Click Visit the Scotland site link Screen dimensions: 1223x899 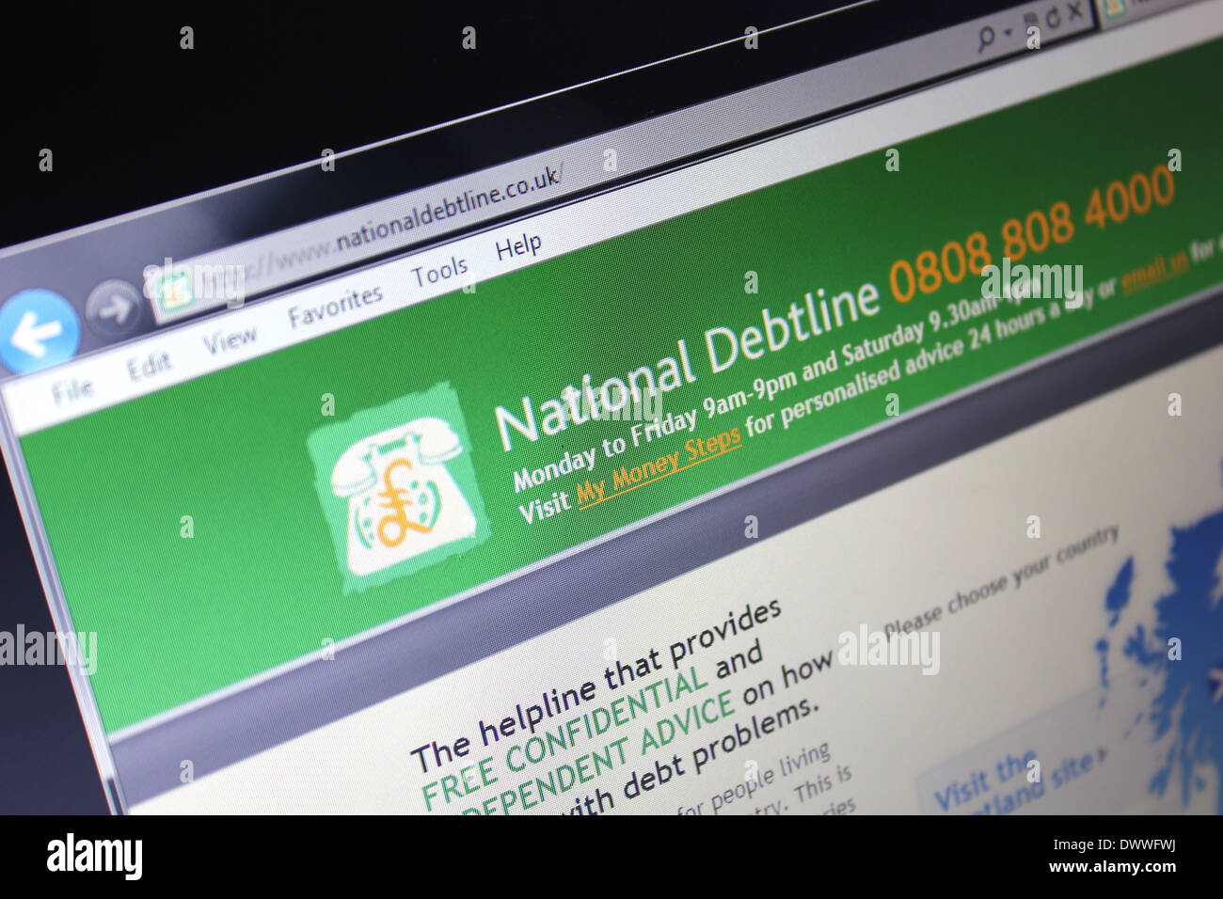click(x=1016, y=781)
